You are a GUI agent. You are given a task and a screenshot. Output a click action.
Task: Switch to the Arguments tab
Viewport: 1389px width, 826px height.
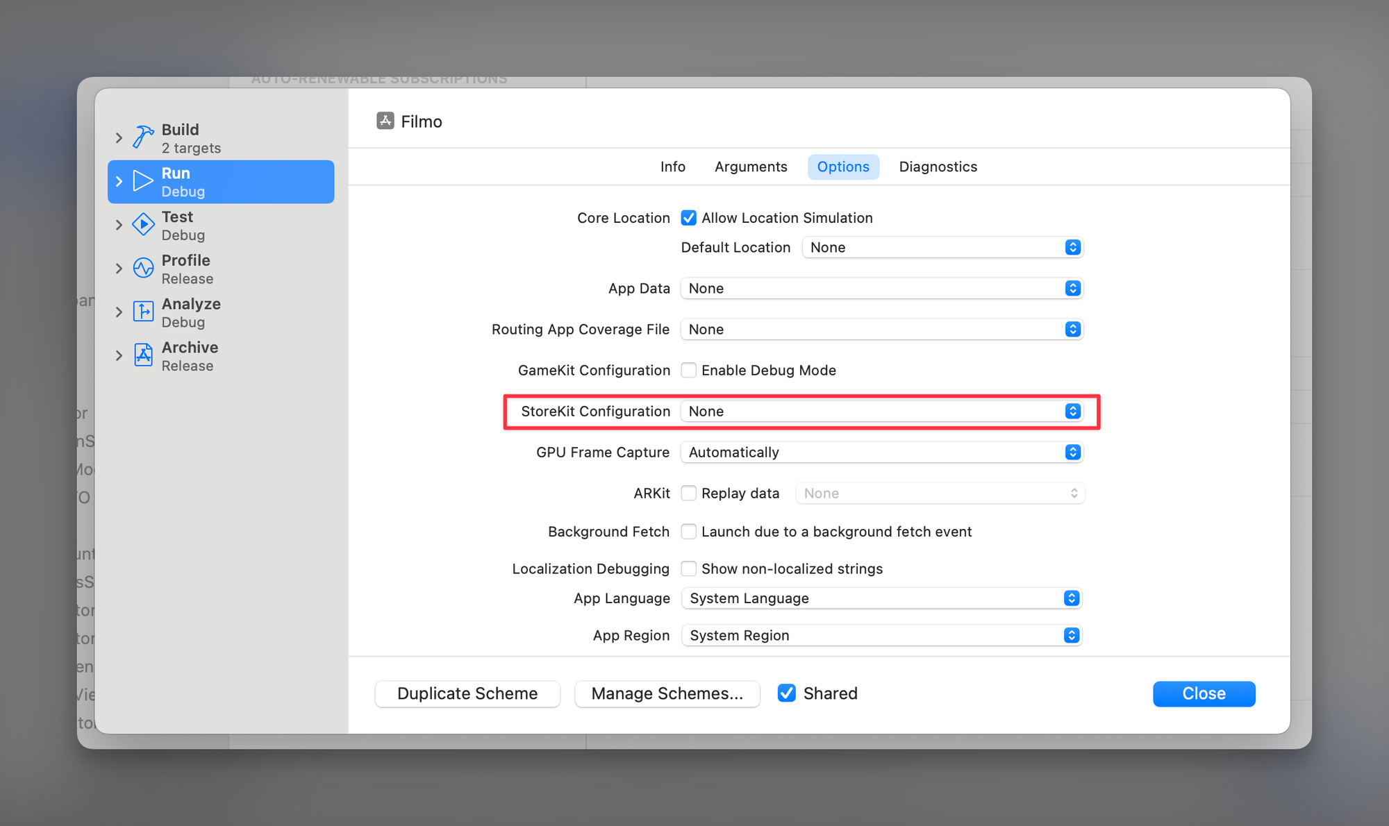(750, 167)
